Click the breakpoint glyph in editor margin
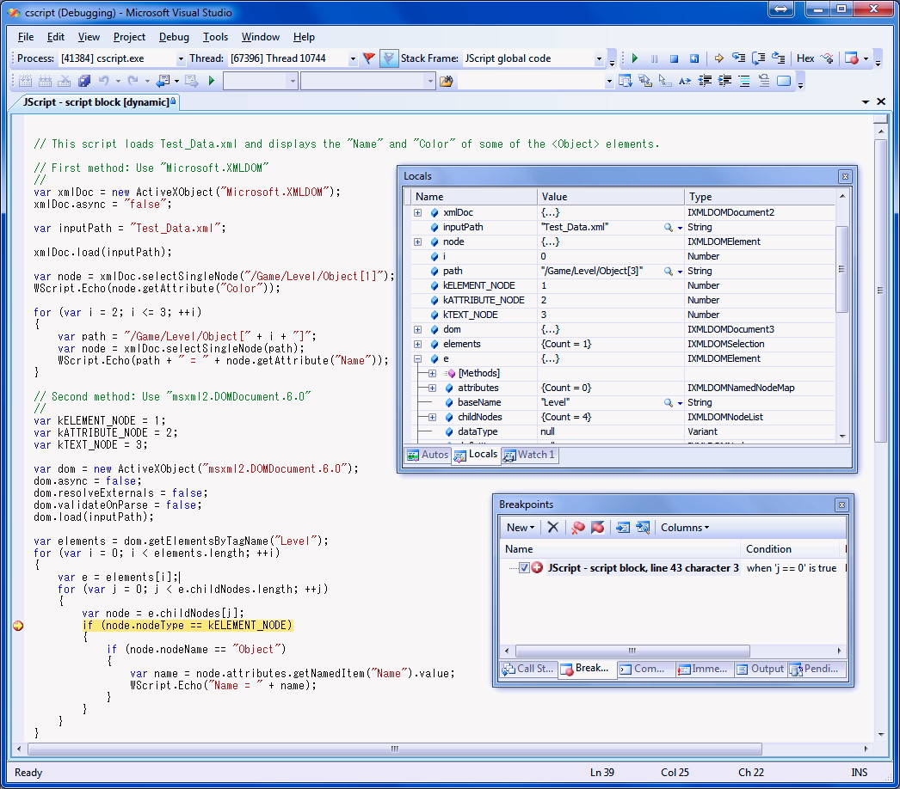Image resolution: width=900 pixels, height=789 pixels. pos(18,626)
